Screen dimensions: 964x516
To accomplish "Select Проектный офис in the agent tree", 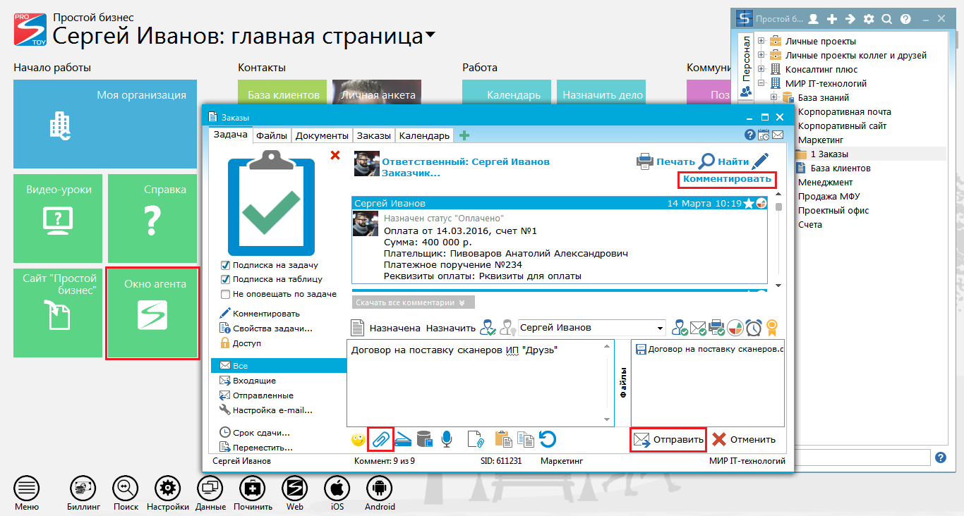I will coord(833,211).
